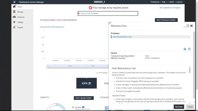The width and height of the screenshot is (198, 111).
Task: Click the Storage stack icon
Action: click(x=14, y=12)
